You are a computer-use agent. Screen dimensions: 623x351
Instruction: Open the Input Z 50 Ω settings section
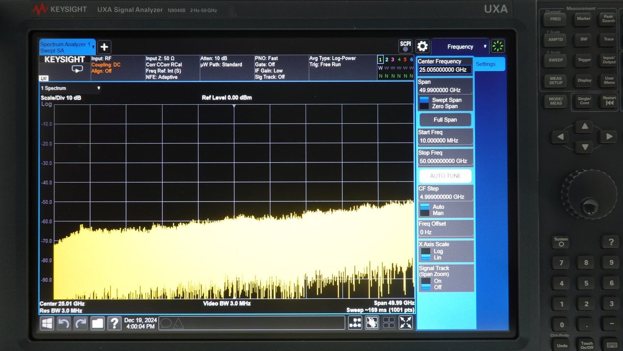point(172,68)
